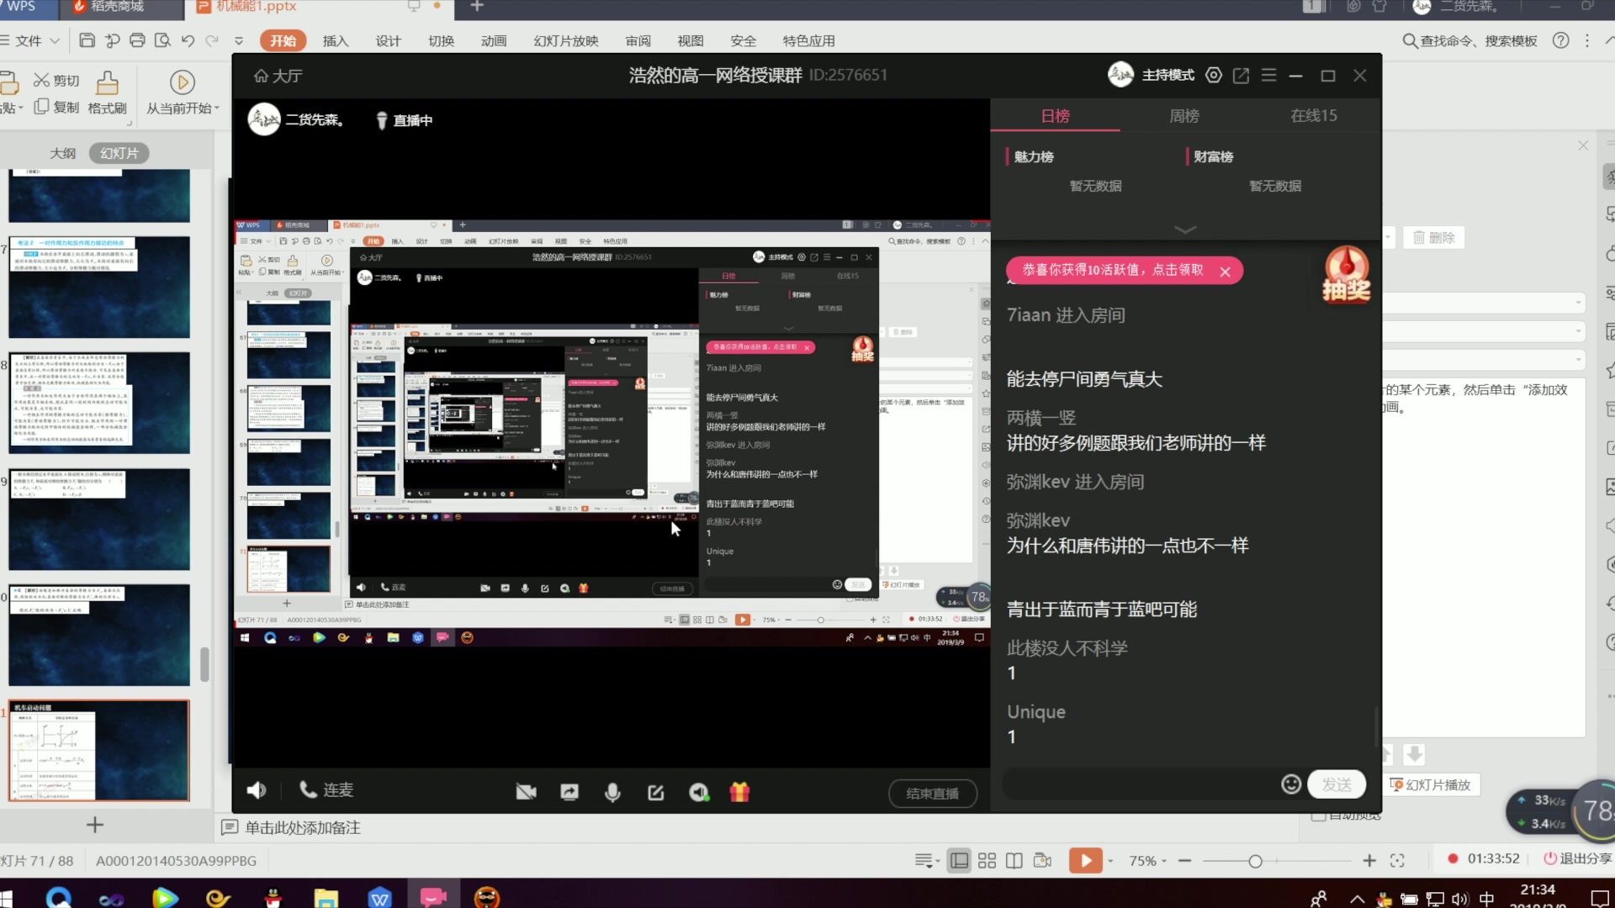Open the screen share icon

point(569,792)
